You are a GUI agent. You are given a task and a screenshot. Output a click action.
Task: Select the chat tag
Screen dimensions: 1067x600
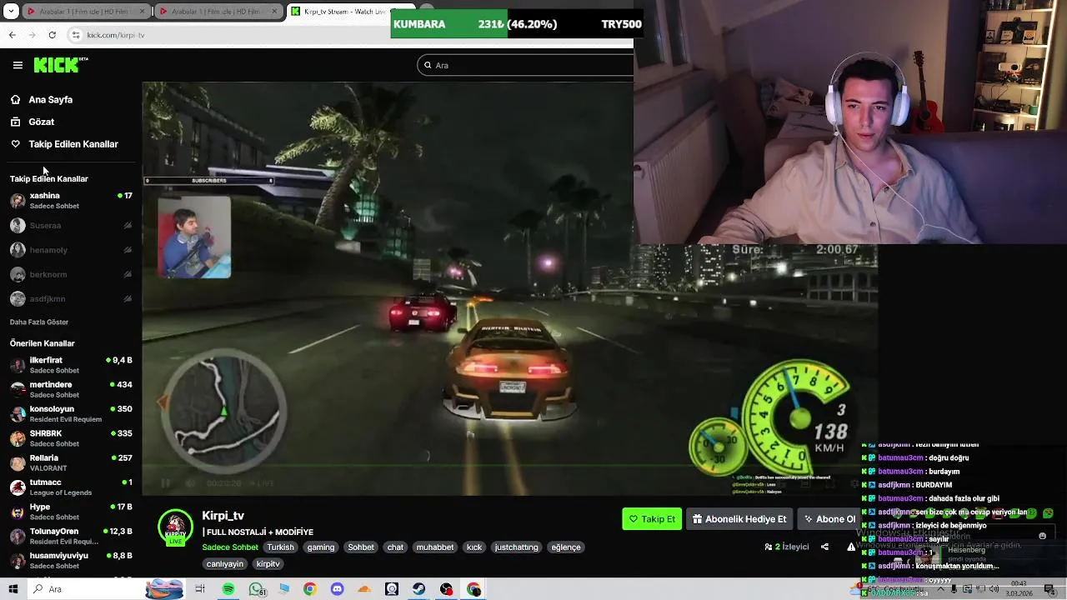[395, 547]
